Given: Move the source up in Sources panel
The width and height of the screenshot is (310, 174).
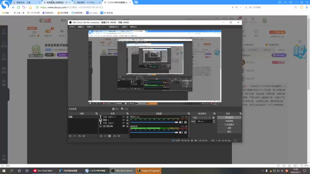Looking at the screenshot, I should (x=114, y=136).
